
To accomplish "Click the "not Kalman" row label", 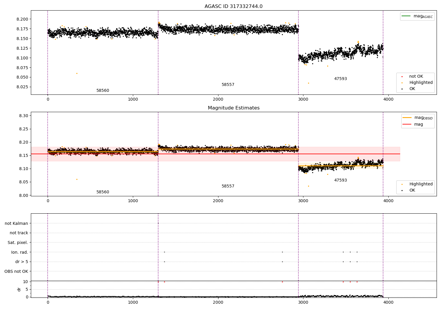I will [16, 223].
